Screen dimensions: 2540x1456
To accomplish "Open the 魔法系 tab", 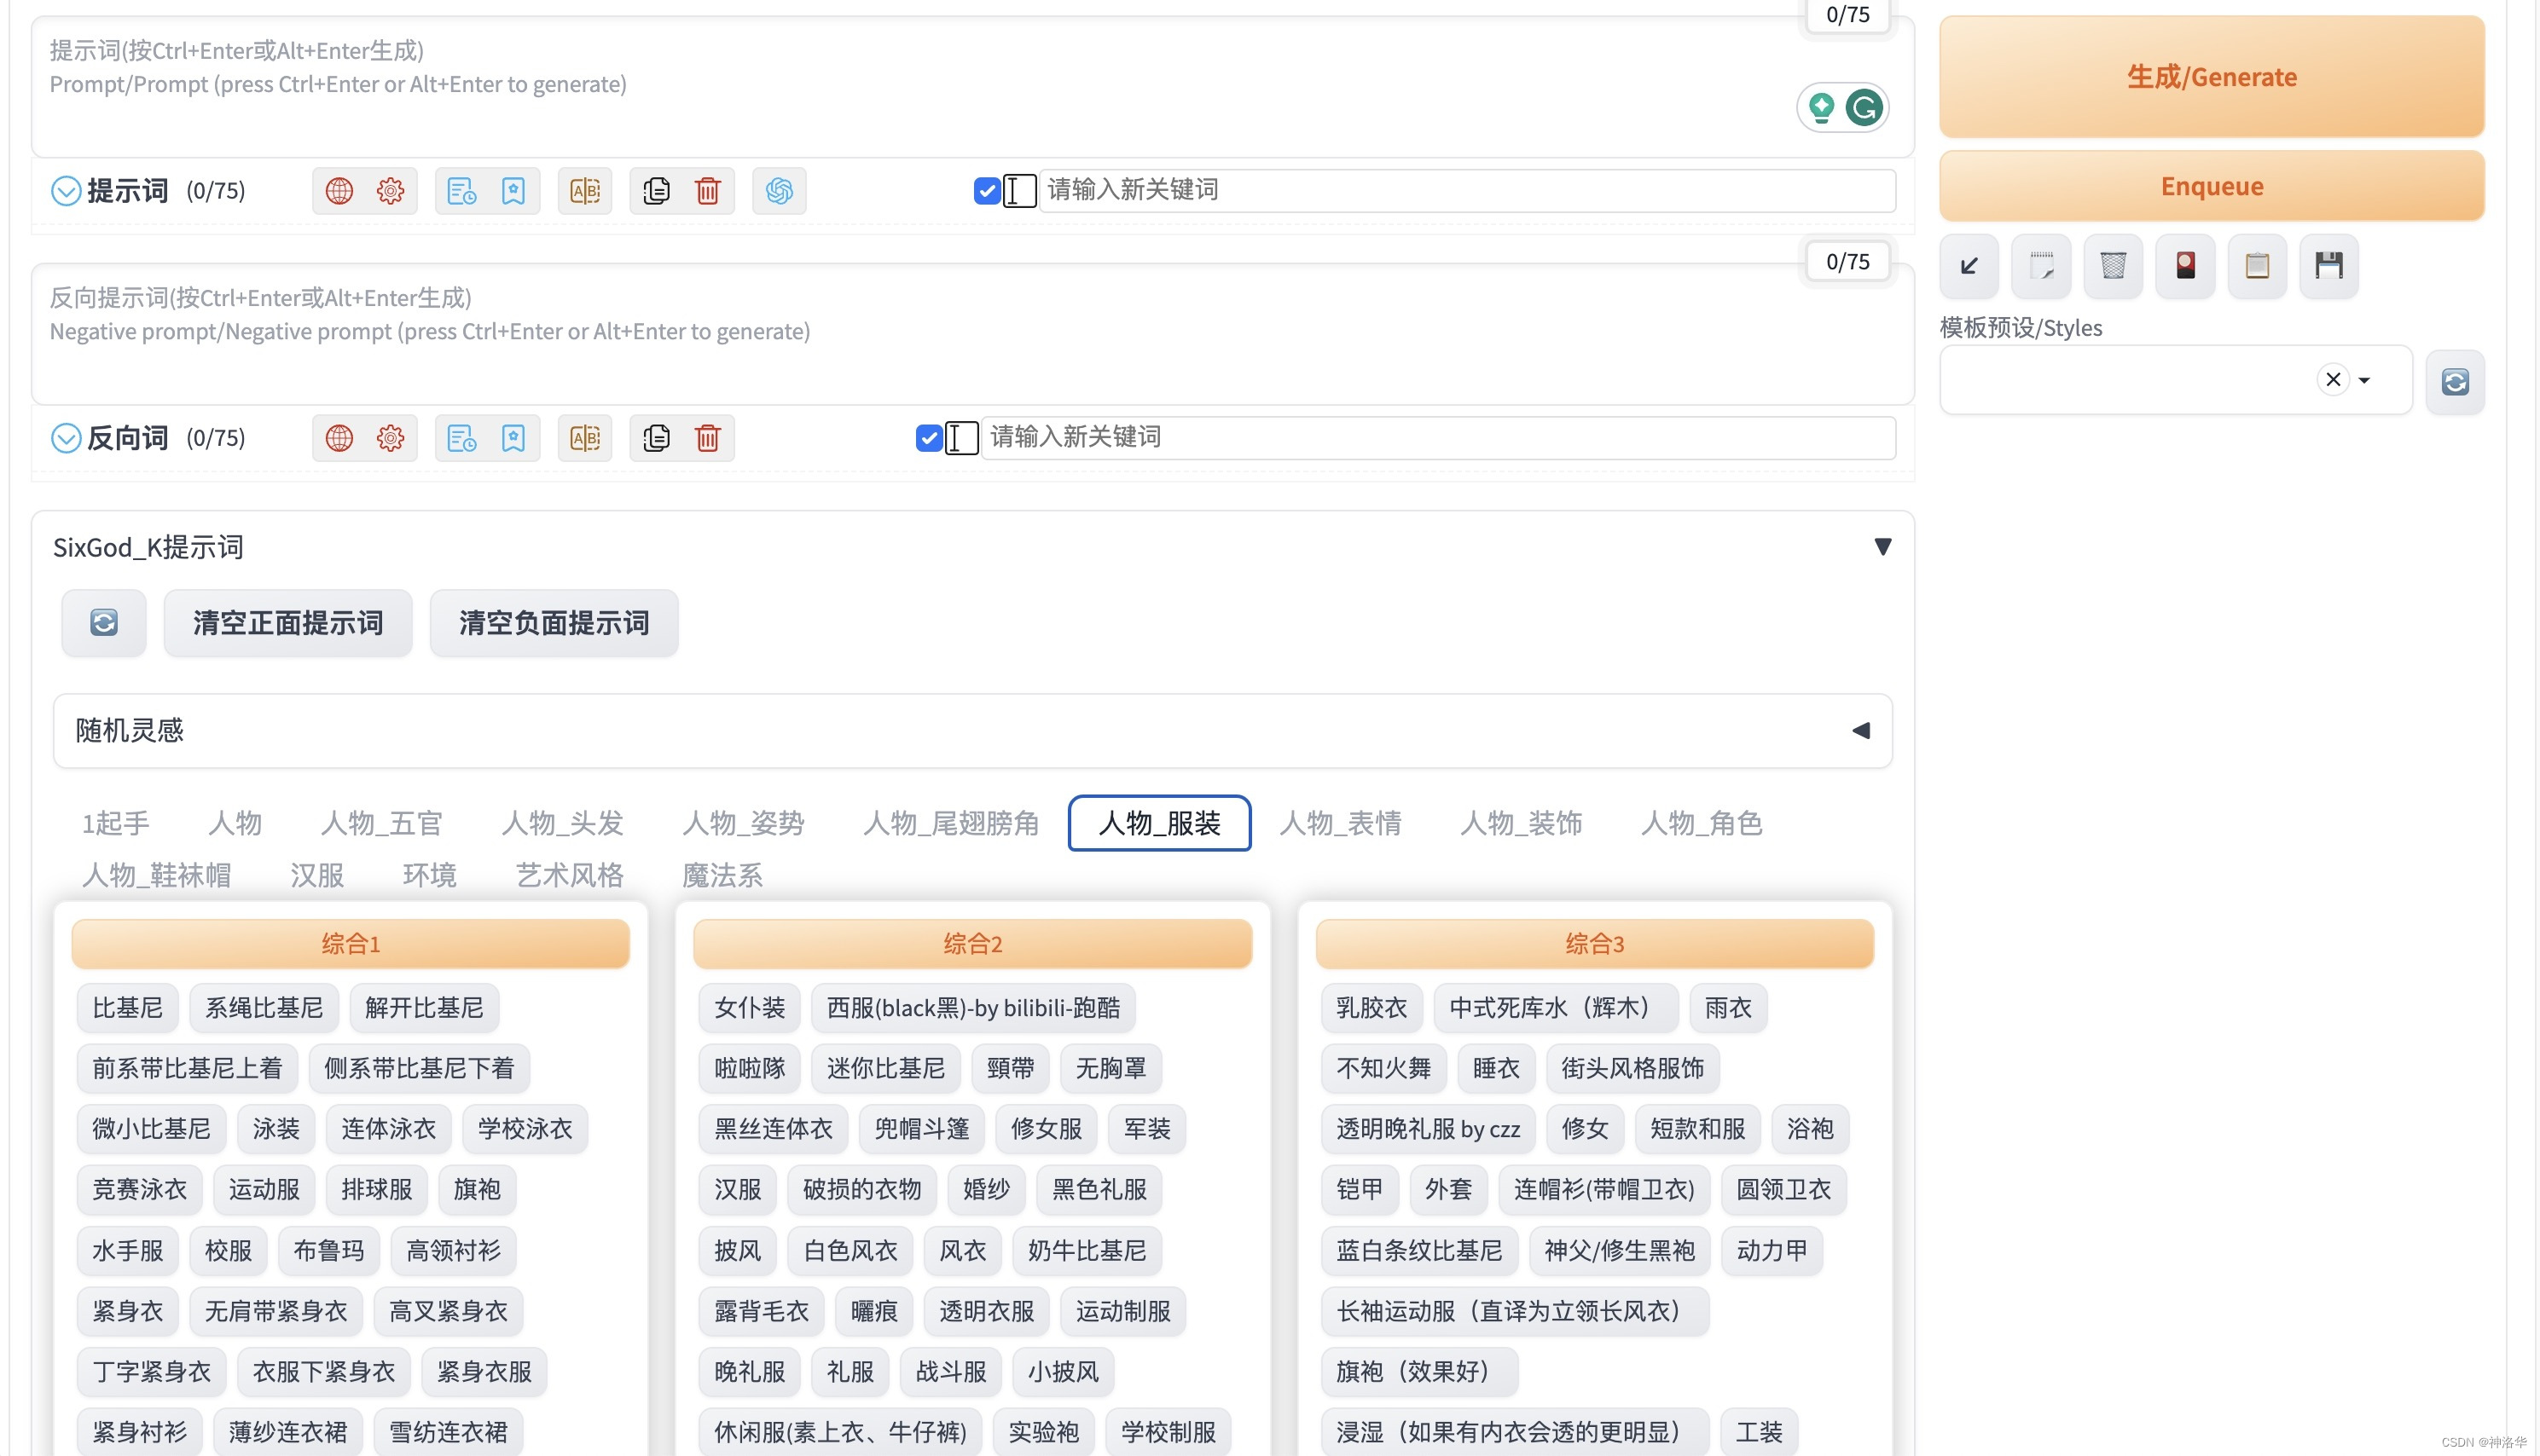I will coord(722,875).
